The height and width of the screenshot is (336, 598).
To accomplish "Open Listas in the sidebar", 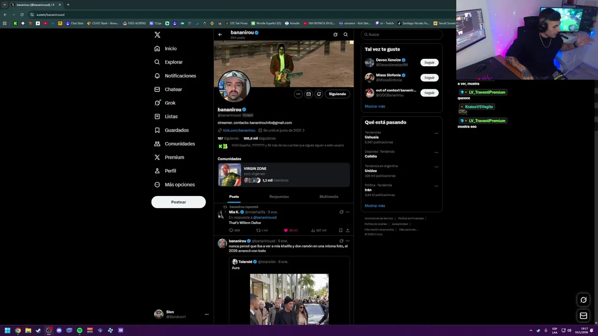I will coord(166,116).
